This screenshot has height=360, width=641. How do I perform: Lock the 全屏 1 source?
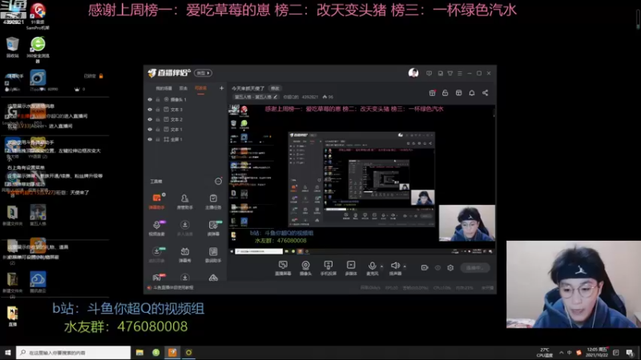coord(158,139)
